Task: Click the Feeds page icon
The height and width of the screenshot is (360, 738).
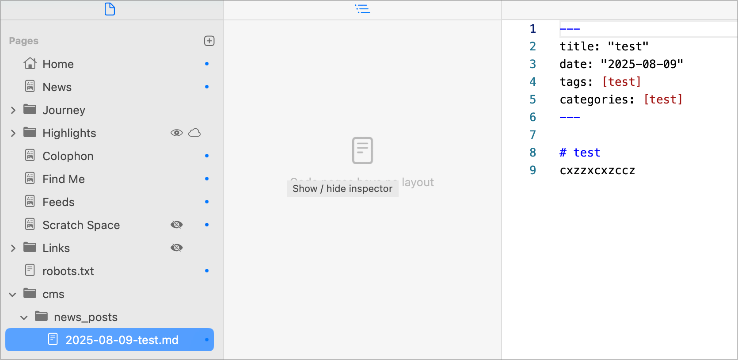Action: (30, 202)
